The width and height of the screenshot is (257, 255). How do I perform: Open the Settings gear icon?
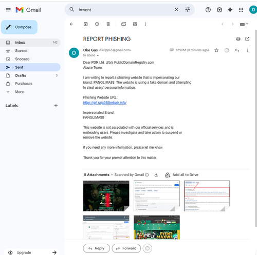tap(219, 10)
